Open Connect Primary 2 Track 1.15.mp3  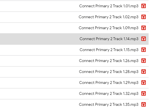click(x=109, y=50)
